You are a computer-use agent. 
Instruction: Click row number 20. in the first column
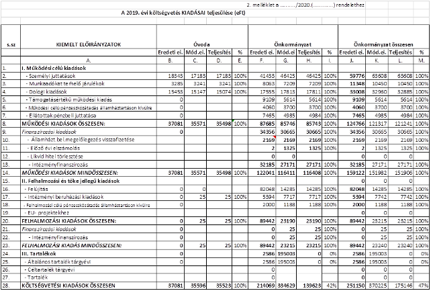click(6, 221)
